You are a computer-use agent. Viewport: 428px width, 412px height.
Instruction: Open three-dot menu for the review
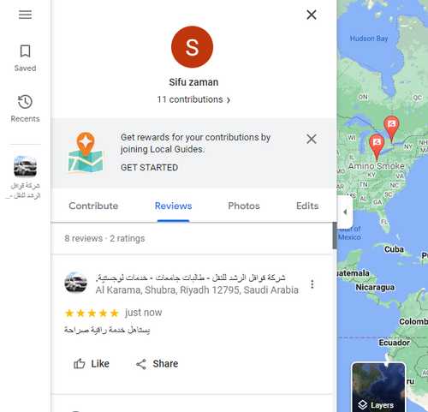click(312, 284)
